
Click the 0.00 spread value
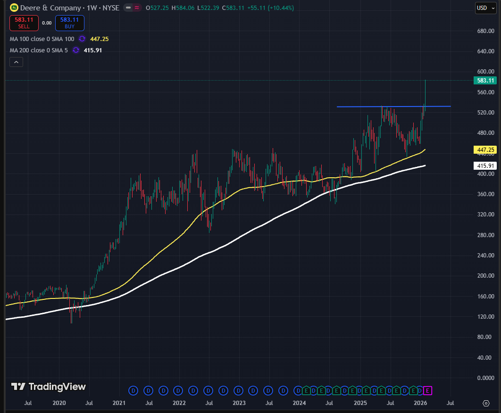tap(47, 23)
